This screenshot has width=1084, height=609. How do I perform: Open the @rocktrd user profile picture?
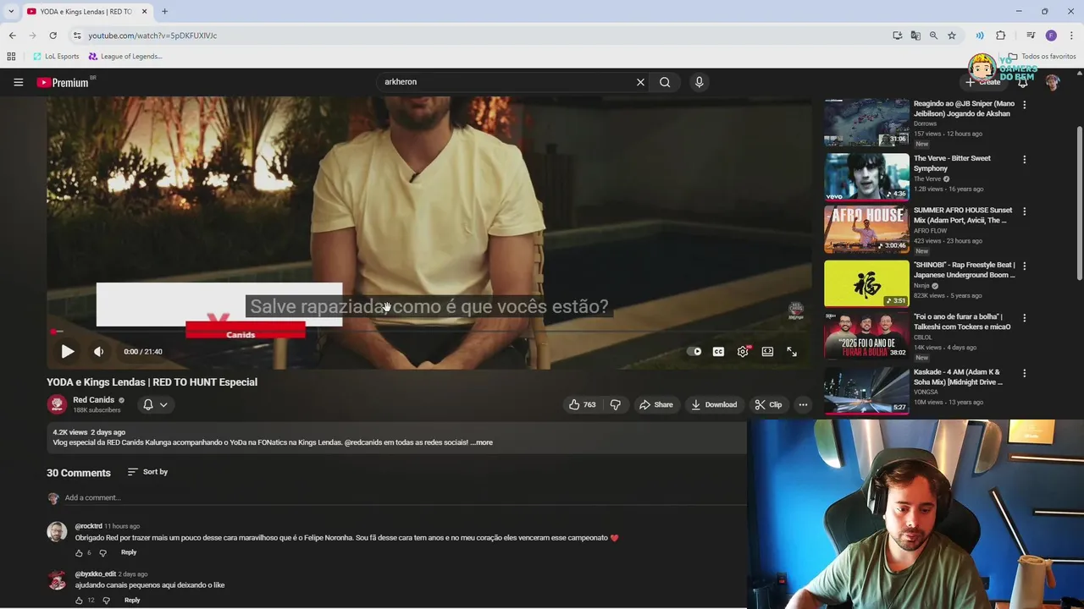point(57,532)
